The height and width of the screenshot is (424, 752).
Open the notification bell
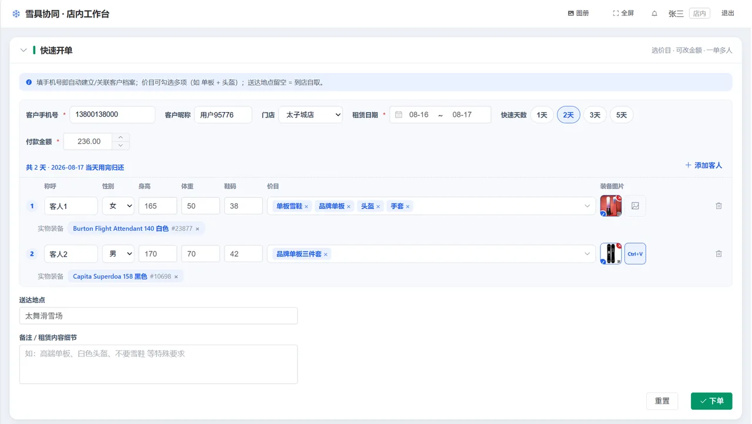(654, 14)
